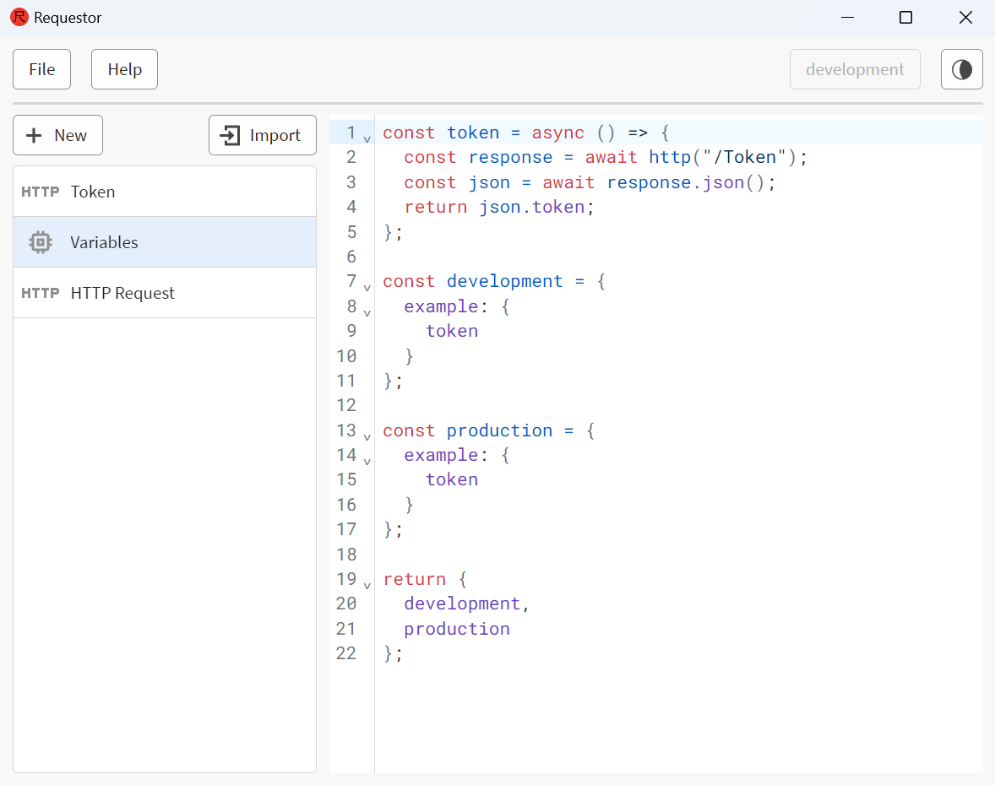995x785 pixels.
Task: Collapse the production object at line 13
Action: (367, 436)
